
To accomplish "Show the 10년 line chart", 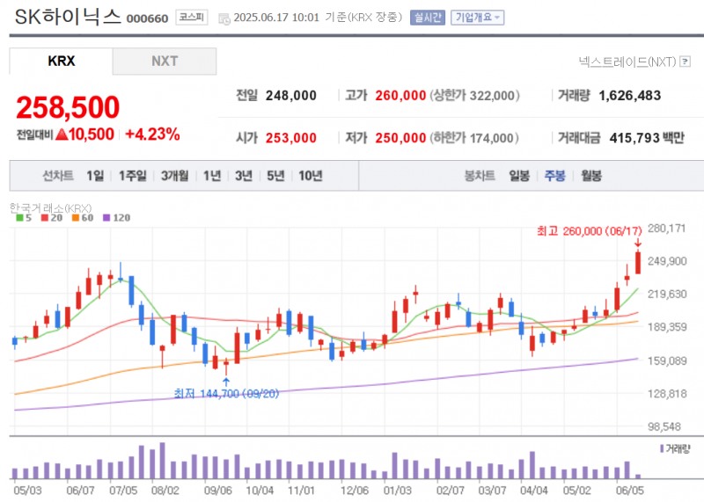I will click(310, 176).
